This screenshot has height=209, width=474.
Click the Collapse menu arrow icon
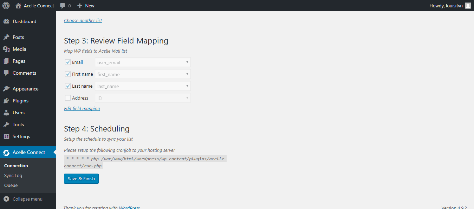click(6, 199)
